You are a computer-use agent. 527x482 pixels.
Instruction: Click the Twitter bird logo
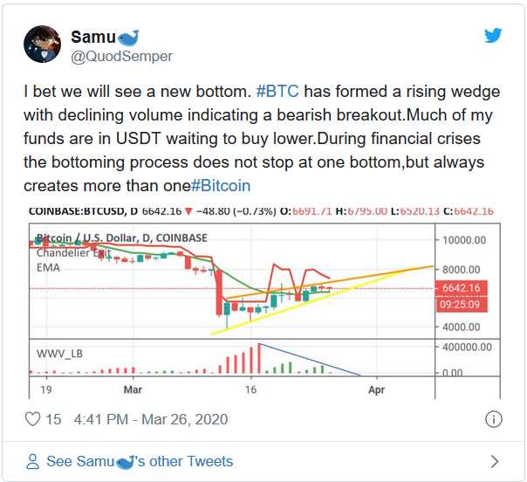(x=493, y=35)
